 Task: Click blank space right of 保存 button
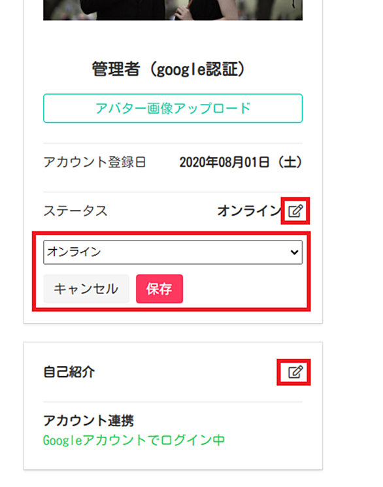(242, 289)
